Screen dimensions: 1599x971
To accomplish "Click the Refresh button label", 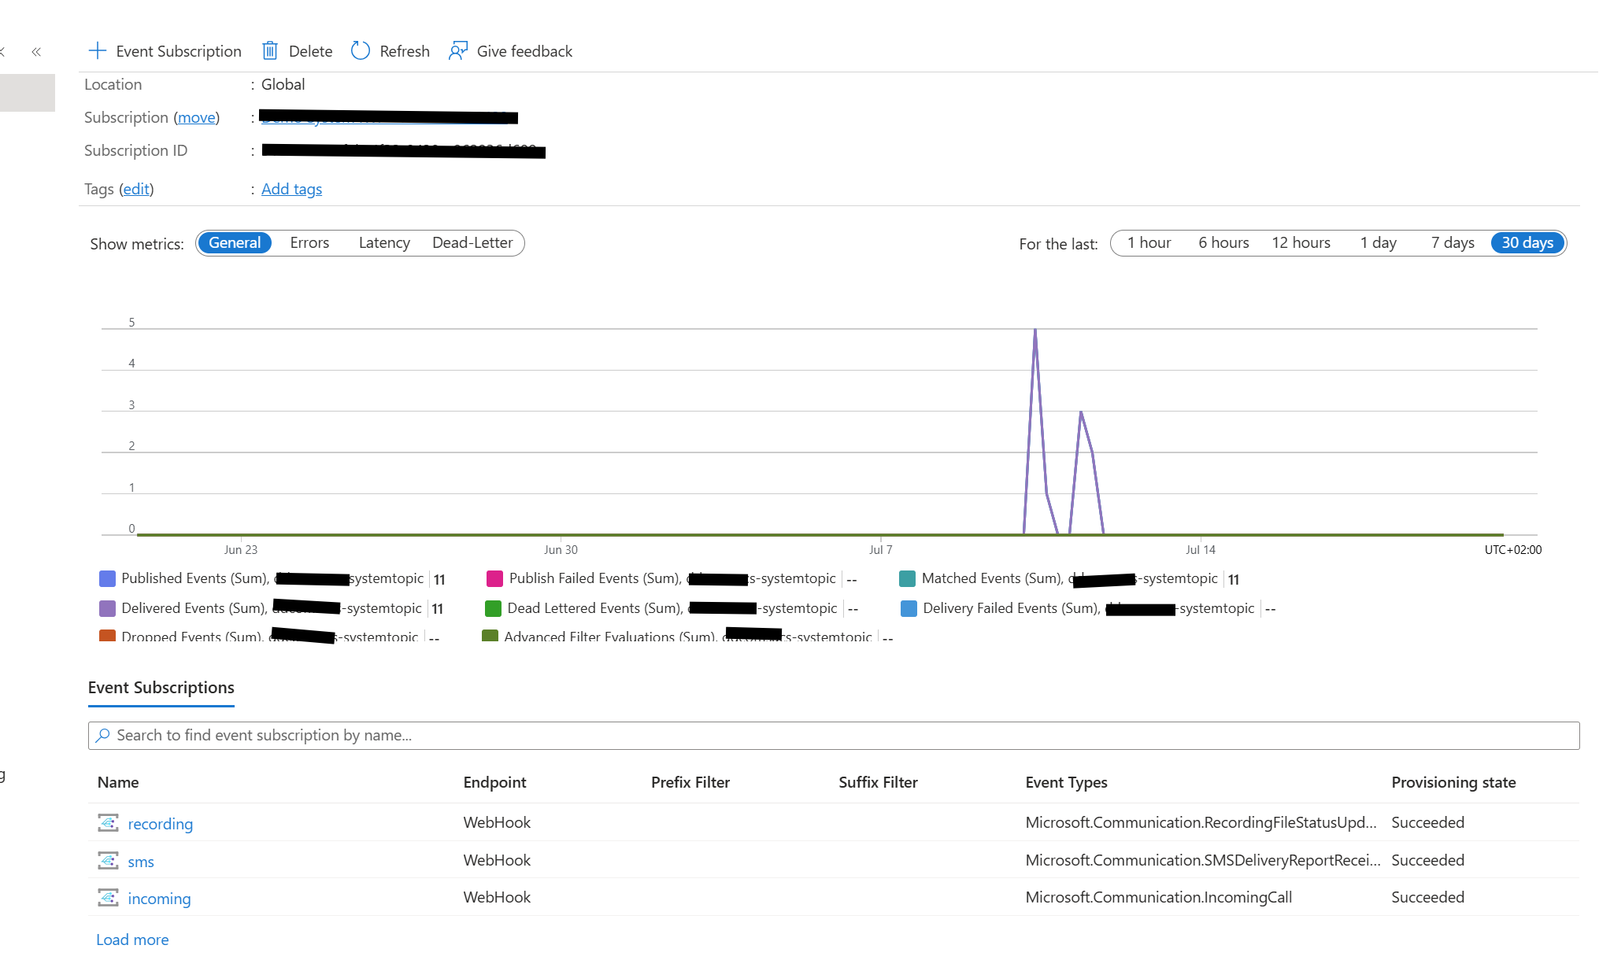I will 405,51.
